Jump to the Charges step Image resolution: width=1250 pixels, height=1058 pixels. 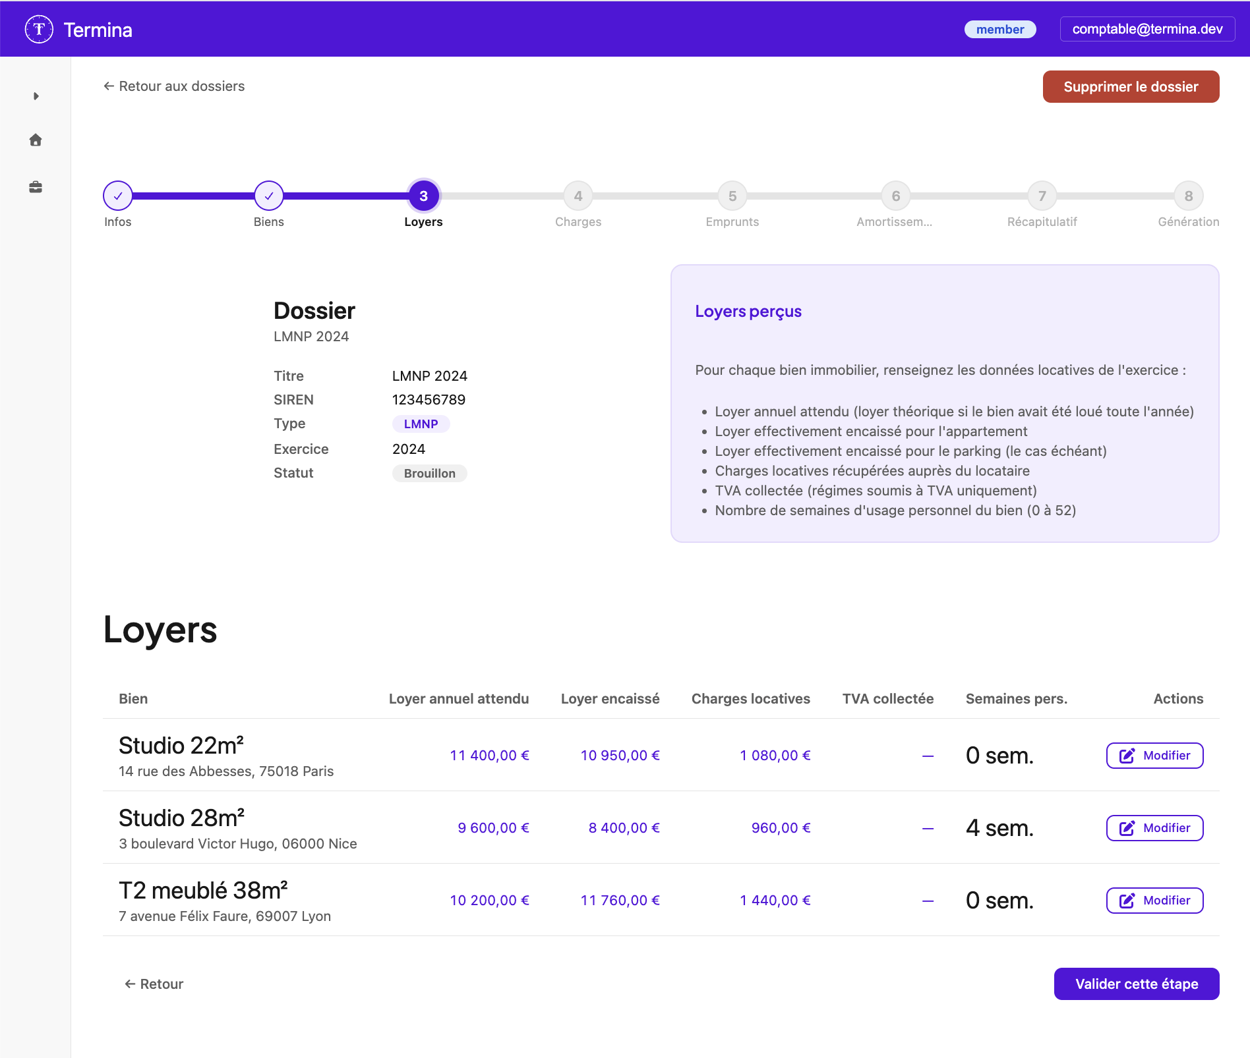tap(578, 195)
